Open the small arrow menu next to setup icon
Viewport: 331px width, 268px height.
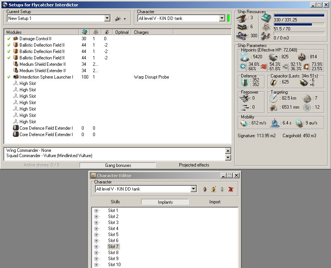(x=125, y=19)
